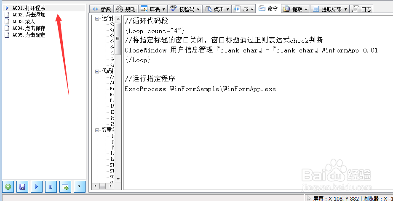Open the JS tab

[x=243, y=9]
